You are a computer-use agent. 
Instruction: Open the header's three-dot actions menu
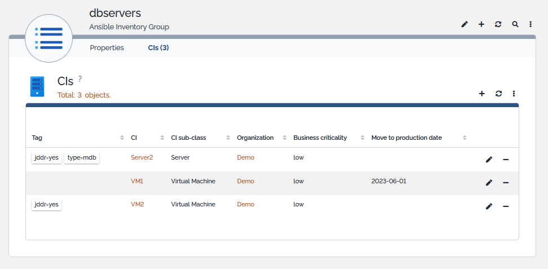pyautogui.click(x=531, y=24)
